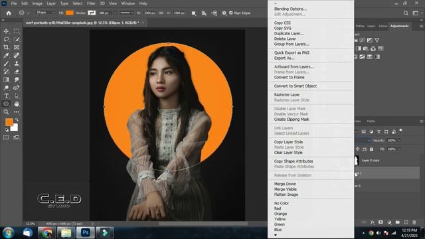Swap foreground and background colors
The image size is (425, 239).
17,119
